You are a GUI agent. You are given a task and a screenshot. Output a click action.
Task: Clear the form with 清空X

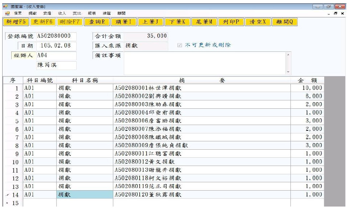258,22
